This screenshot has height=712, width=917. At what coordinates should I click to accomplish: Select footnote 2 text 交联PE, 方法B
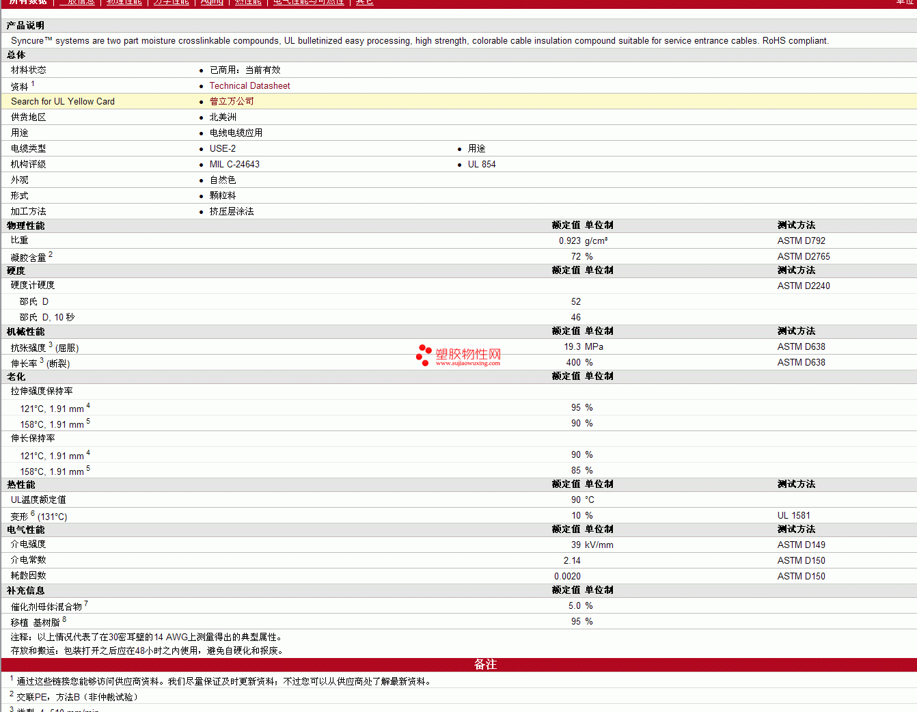click(77, 697)
